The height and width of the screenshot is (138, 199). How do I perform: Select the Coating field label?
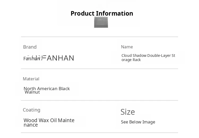pyautogui.click(x=32, y=110)
